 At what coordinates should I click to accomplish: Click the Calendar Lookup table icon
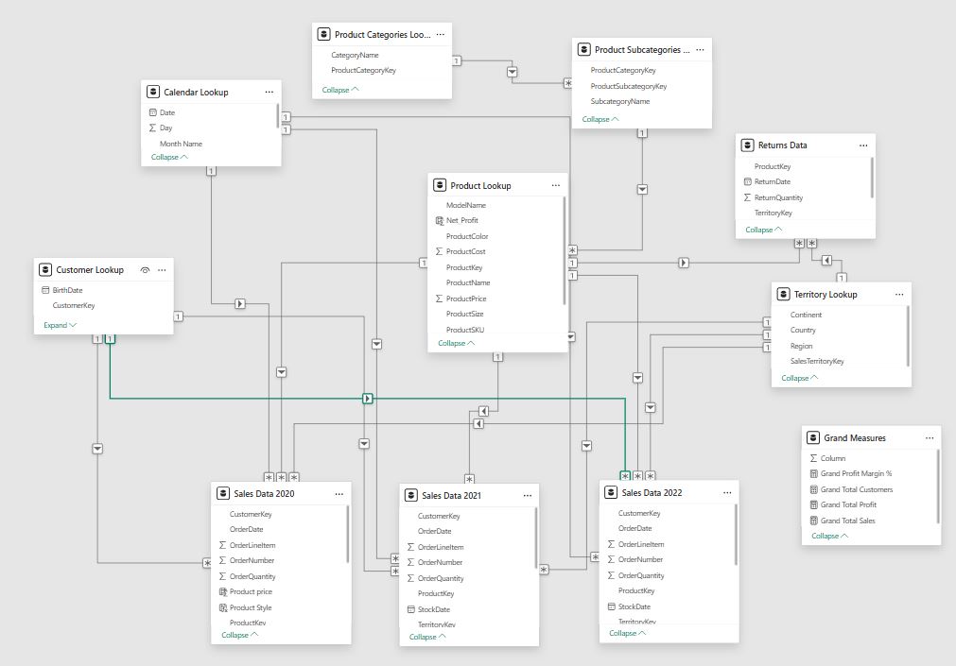(x=153, y=92)
